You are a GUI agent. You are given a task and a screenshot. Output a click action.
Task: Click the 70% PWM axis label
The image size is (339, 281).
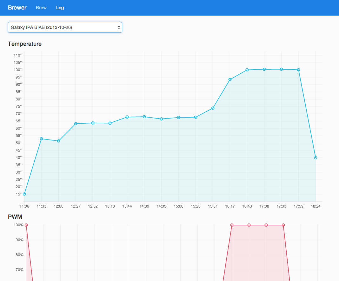pyautogui.click(x=19, y=270)
